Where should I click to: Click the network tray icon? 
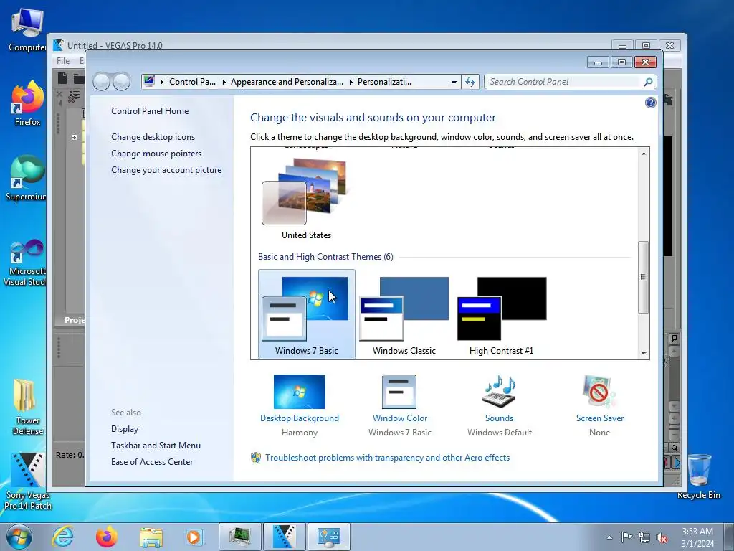644,537
